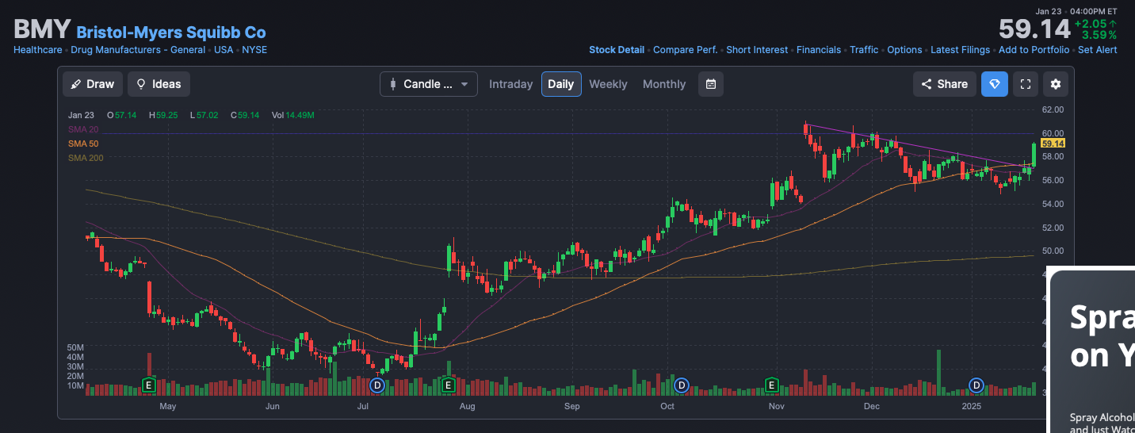Click the dividend D marker near 2025
This screenshot has width=1135, height=433.
tap(976, 385)
